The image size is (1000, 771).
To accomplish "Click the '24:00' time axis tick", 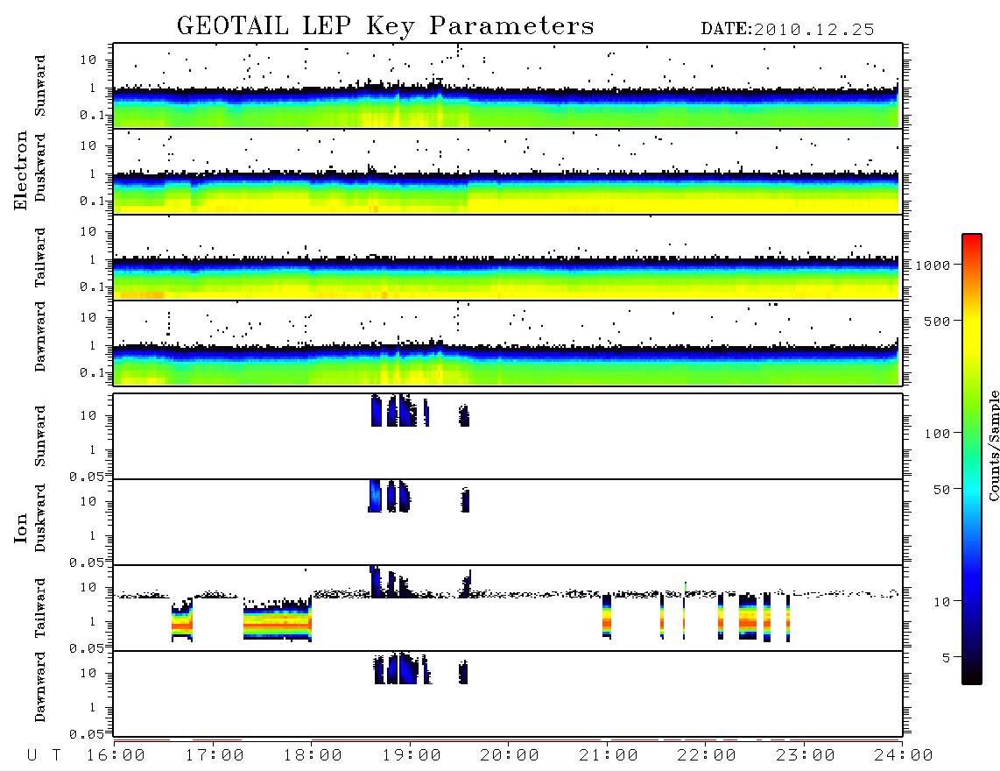I will click(x=903, y=755).
